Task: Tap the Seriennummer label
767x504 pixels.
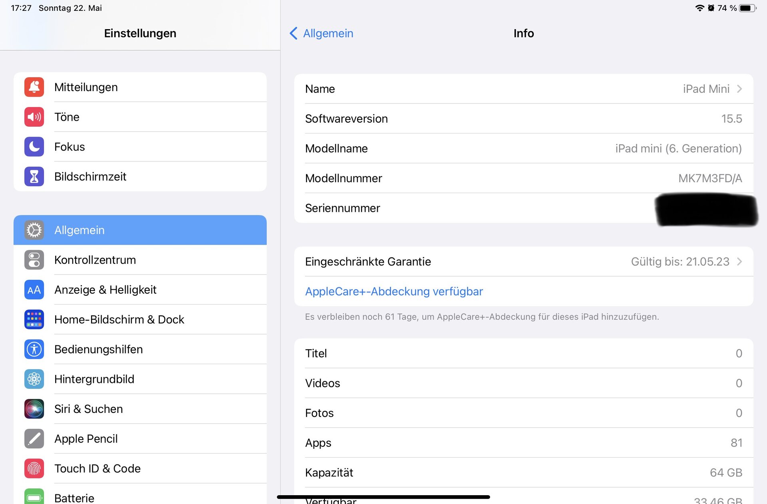Action: coord(342,208)
